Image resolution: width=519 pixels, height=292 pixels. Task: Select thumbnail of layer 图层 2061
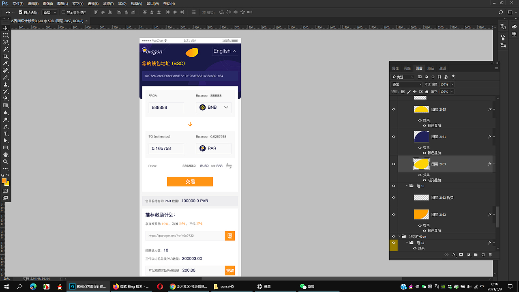click(x=421, y=137)
